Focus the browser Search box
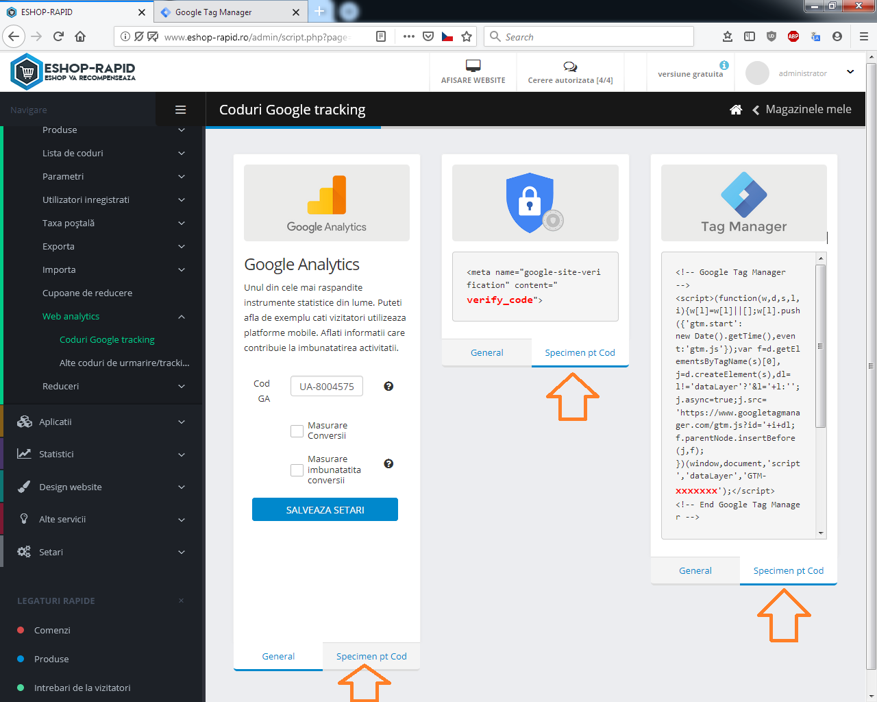877x702 pixels. 589,36
